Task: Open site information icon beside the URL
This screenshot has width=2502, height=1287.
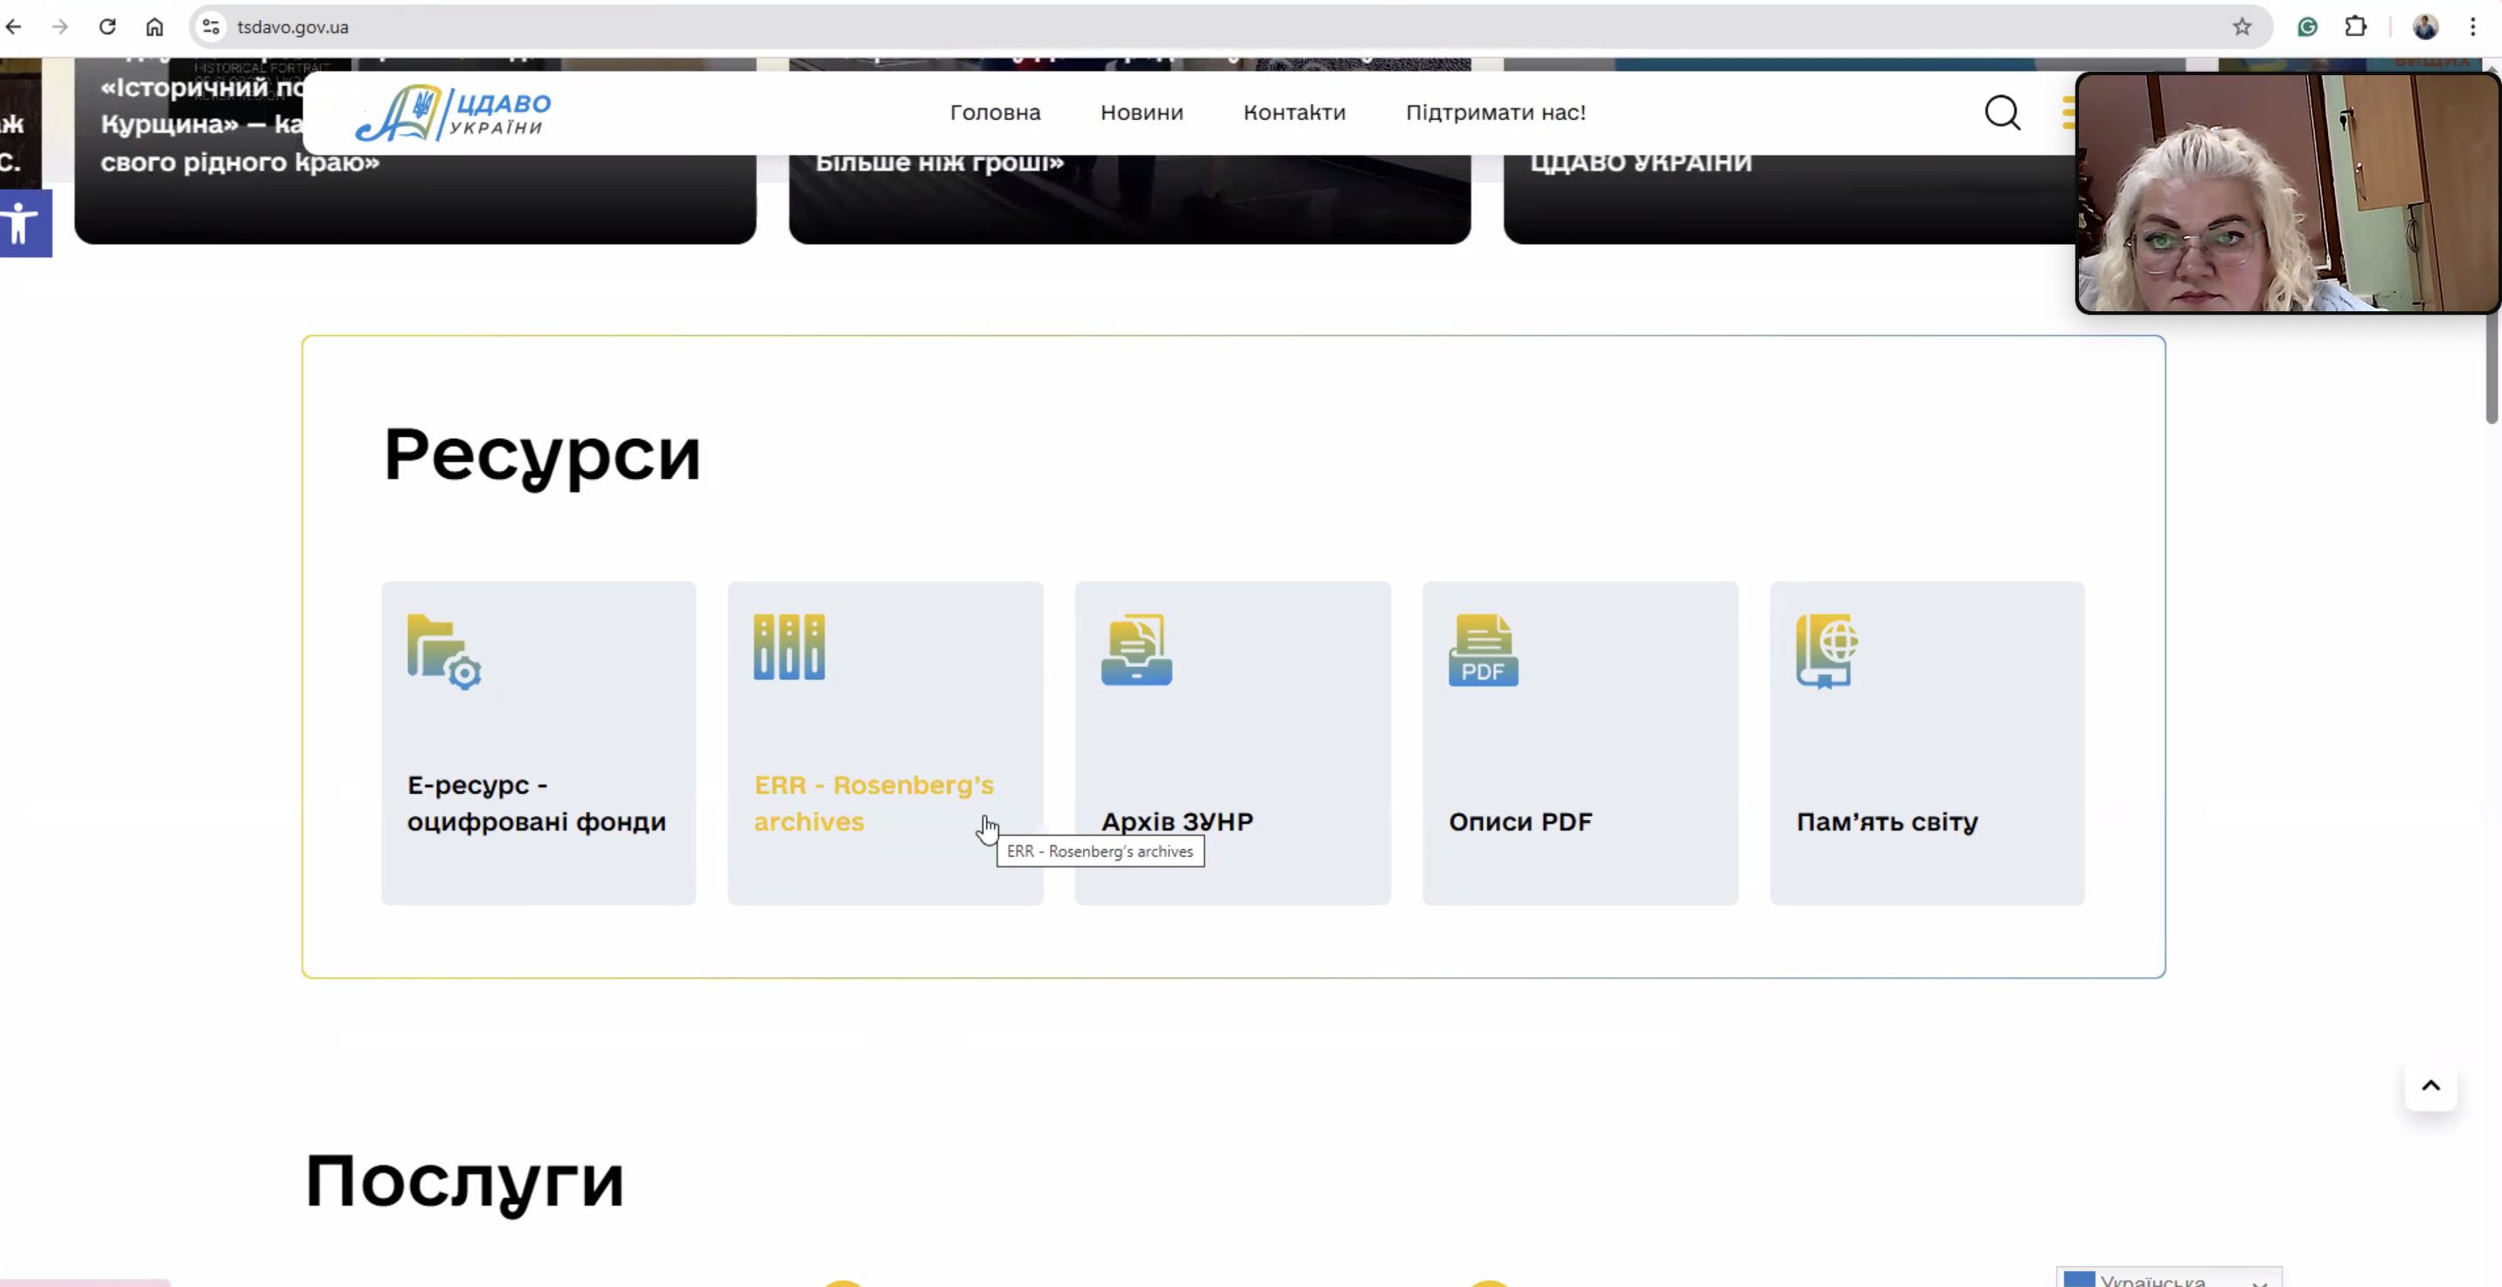Action: point(211,27)
